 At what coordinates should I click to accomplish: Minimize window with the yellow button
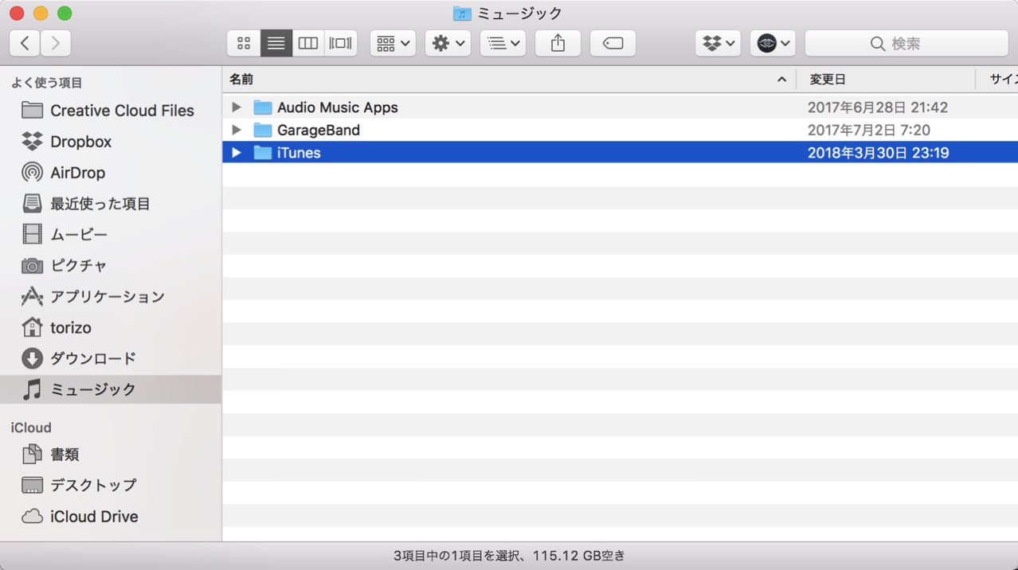41,14
